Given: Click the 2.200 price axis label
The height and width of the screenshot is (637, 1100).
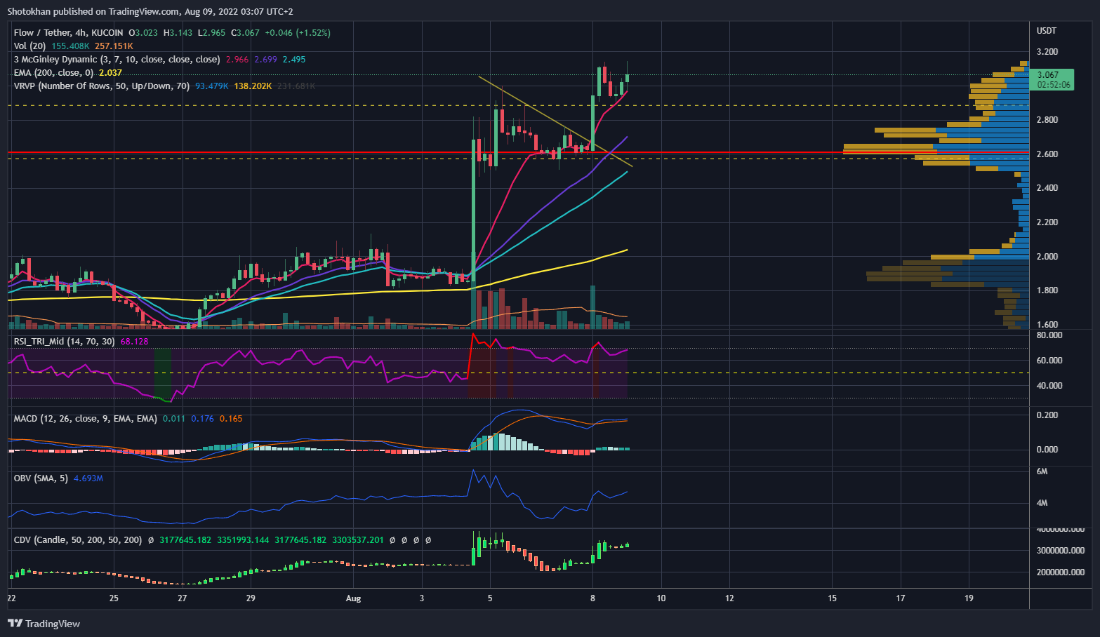Looking at the screenshot, I should (x=1047, y=222).
